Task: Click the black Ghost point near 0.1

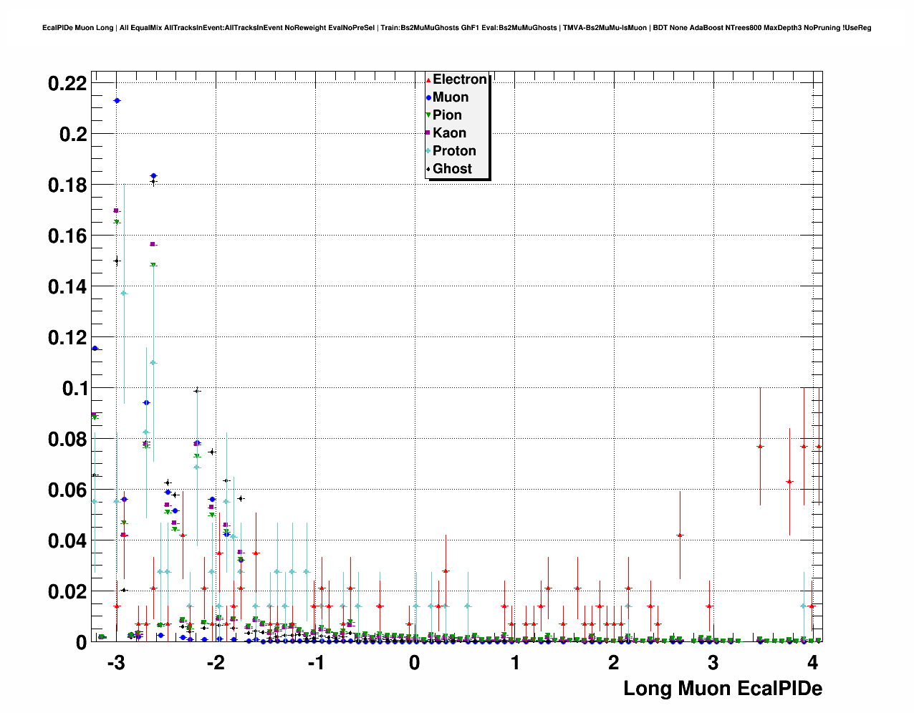Action: pos(197,391)
